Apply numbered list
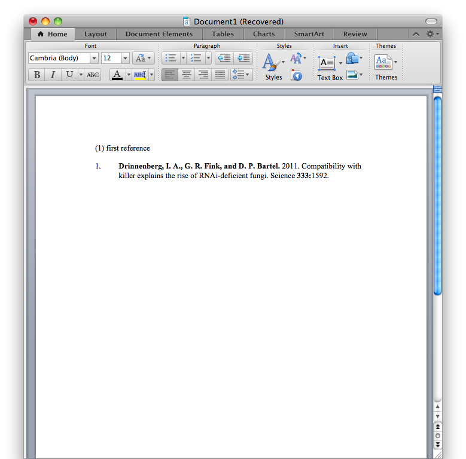 pos(196,58)
